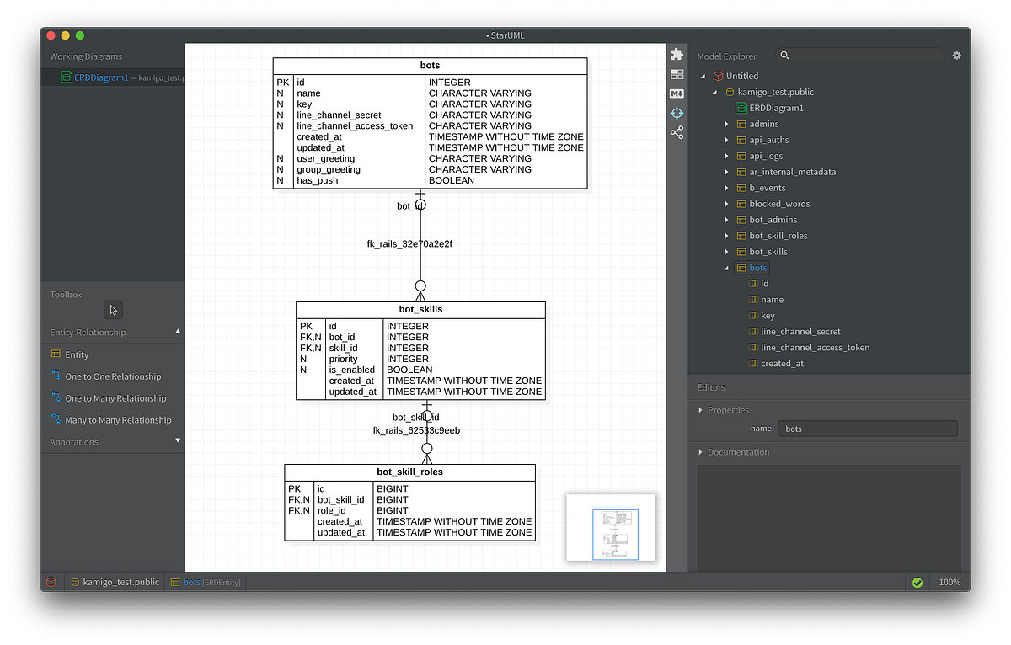Click the selection arrow in the Toolbox

click(x=113, y=310)
